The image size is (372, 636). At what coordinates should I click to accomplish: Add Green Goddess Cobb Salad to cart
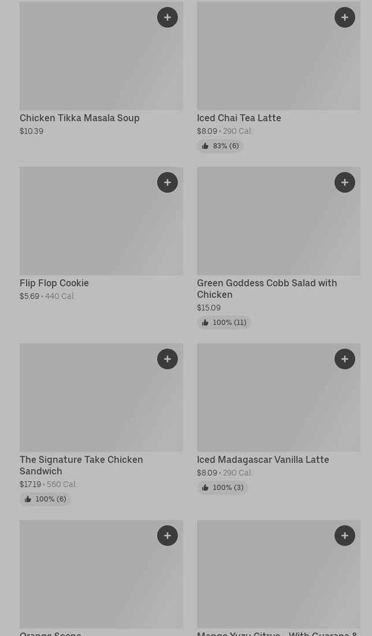[345, 182]
